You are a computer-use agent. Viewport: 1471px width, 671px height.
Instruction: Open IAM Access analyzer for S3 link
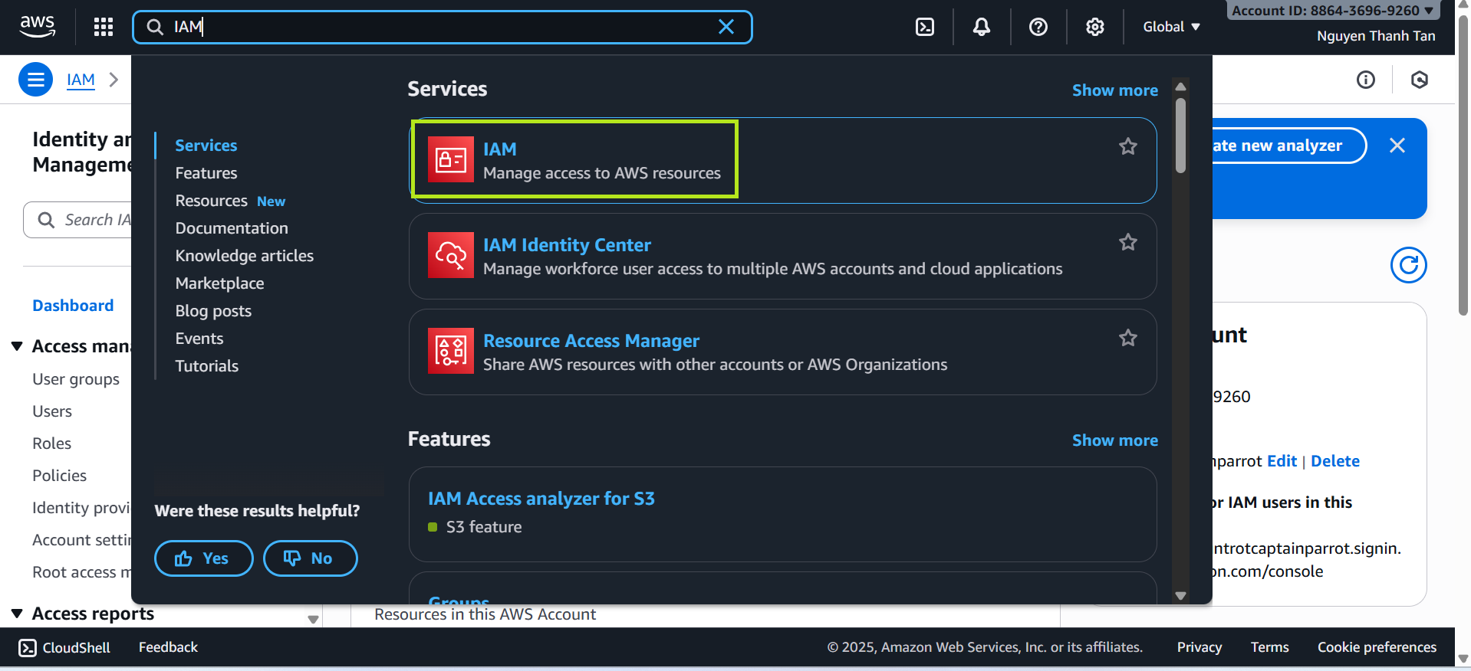click(541, 499)
